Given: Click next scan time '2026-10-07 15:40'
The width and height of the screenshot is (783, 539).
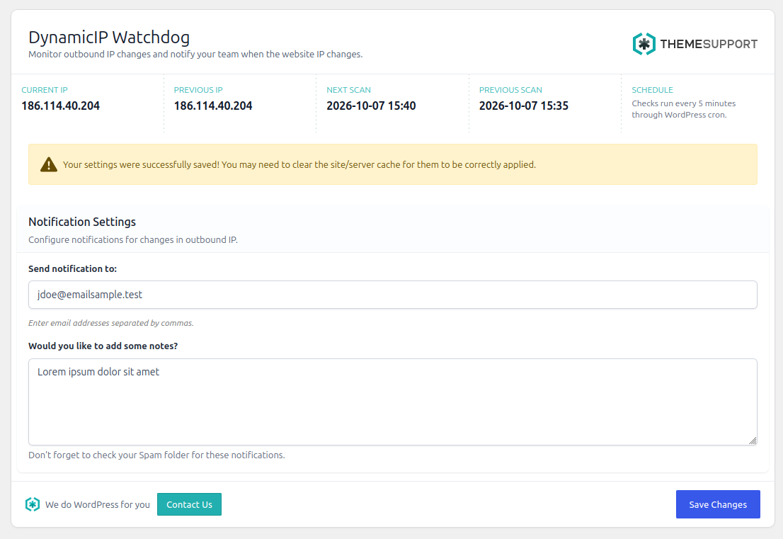Looking at the screenshot, I should pos(371,106).
